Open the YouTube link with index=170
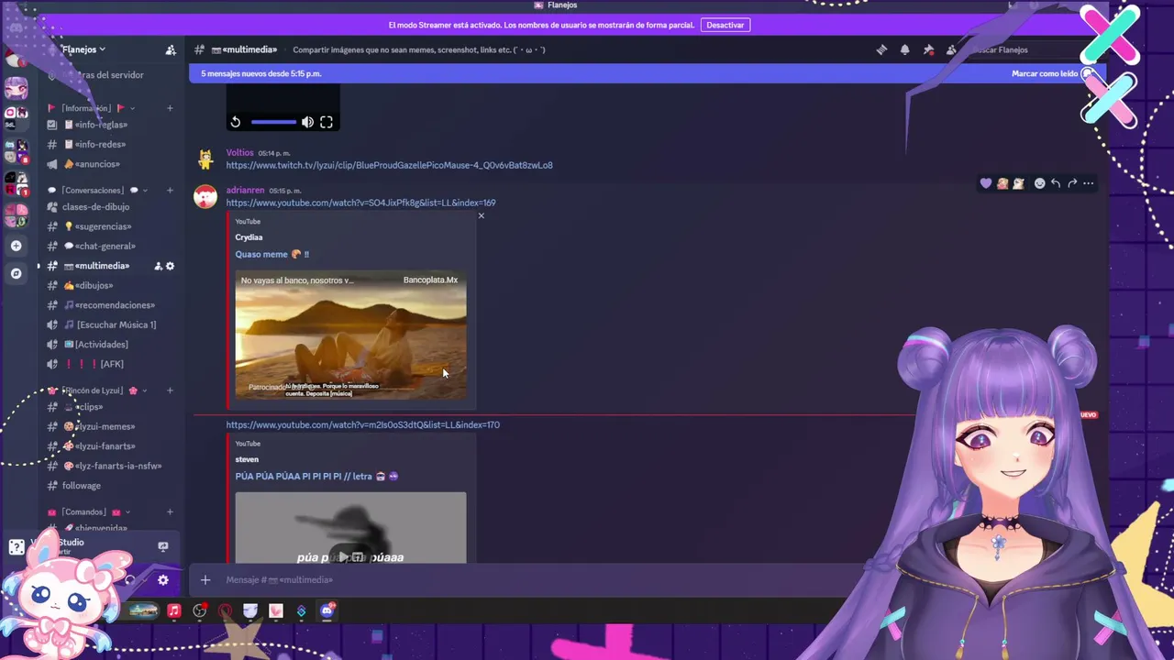Screen dimensions: 1174x660 363,424
